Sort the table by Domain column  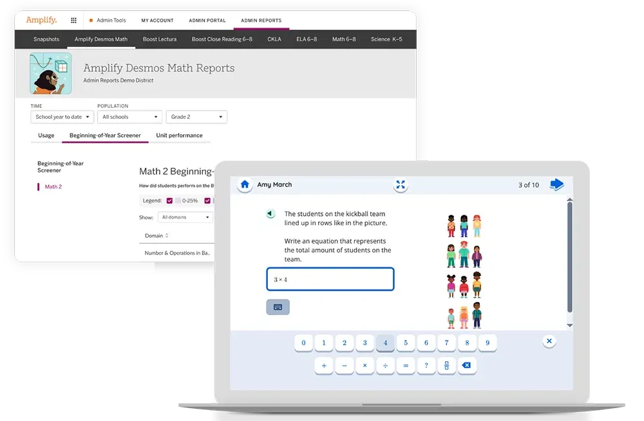[x=156, y=236]
